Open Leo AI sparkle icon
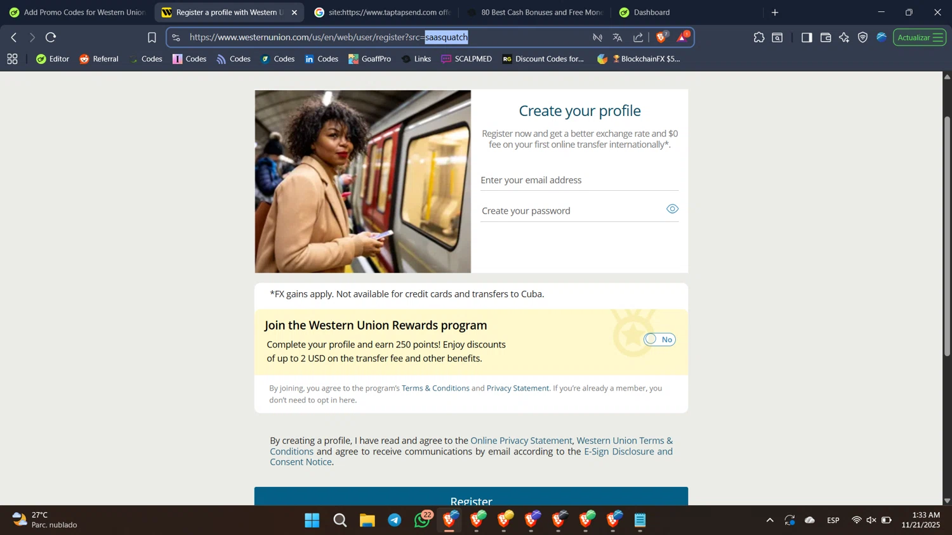This screenshot has height=535, width=952. pyautogui.click(x=844, y=37)
